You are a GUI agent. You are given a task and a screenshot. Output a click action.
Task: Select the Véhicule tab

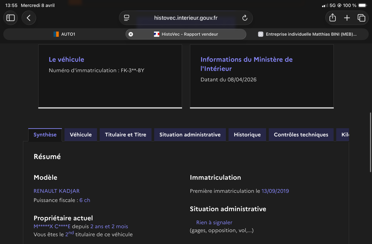point(81,135)
